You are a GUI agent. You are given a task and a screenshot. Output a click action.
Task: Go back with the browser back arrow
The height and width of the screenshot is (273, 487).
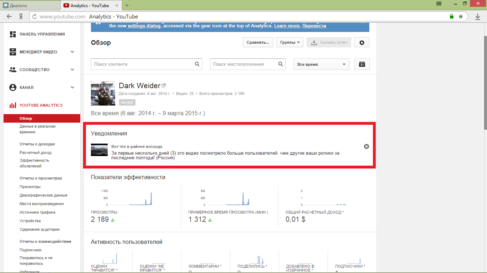[9, 16]
